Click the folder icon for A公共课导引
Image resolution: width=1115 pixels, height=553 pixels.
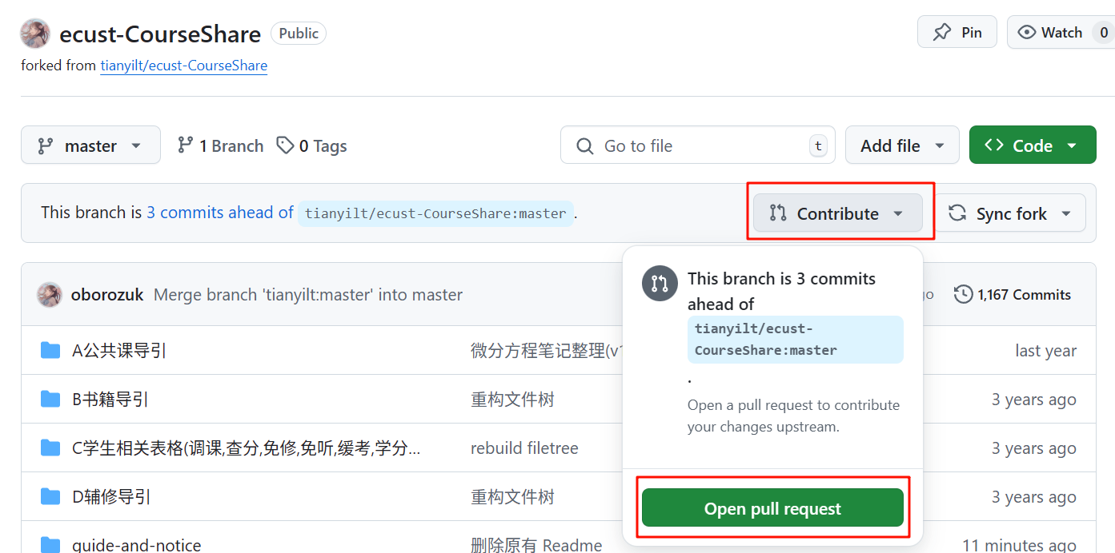50,350
